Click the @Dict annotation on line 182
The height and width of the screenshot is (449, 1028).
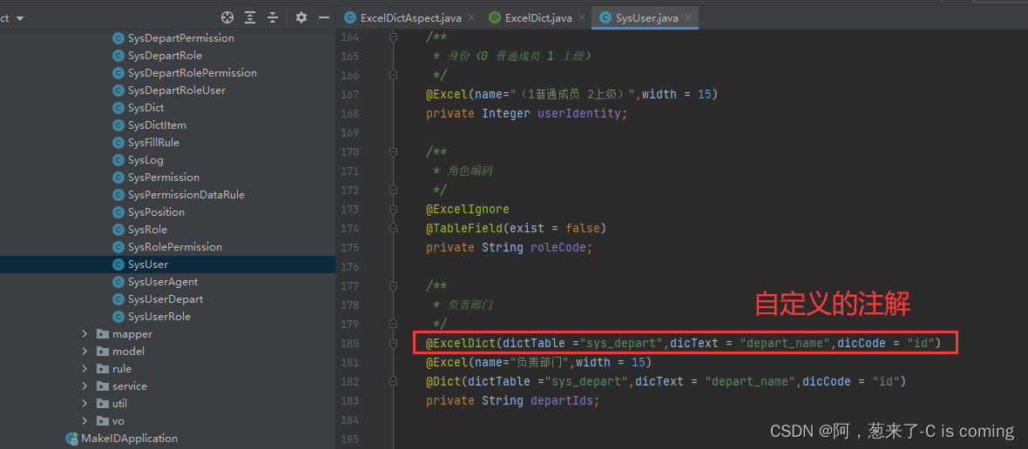click(443, 381)
